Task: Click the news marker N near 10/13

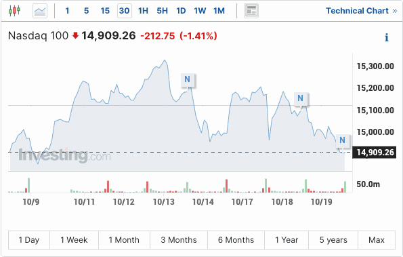Action: point(188,79)
